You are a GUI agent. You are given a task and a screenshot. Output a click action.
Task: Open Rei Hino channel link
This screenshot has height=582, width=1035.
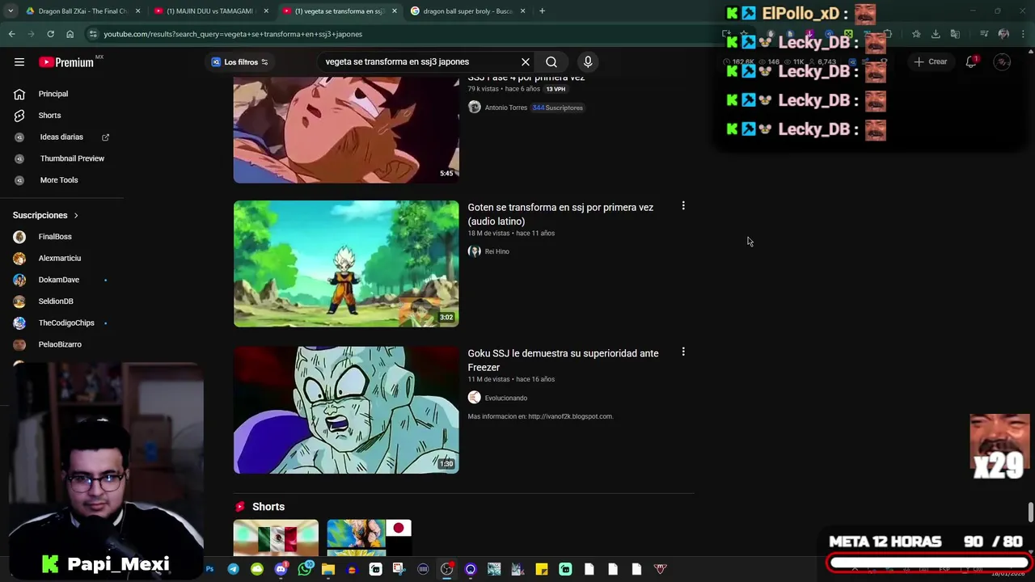click(x=496, y=251)
